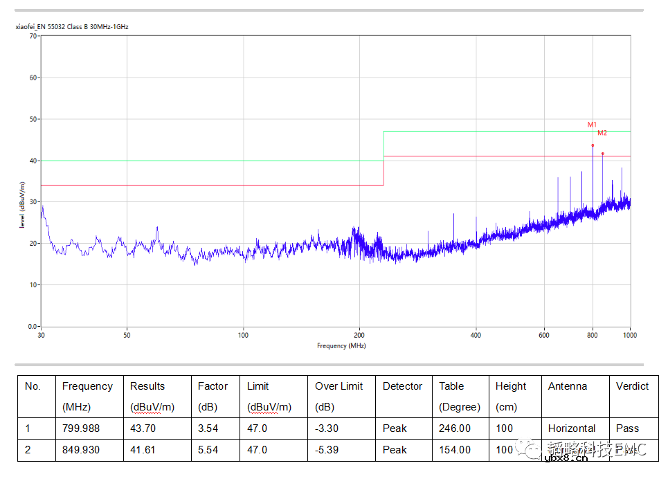
Task: Select the 849.930 frequency cell
Action: tap(80, 450)
